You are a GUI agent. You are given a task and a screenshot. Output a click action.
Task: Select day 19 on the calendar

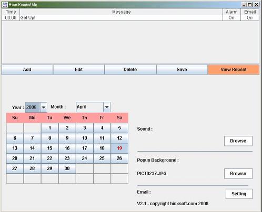pyautogui.click(x=119, y=148)
